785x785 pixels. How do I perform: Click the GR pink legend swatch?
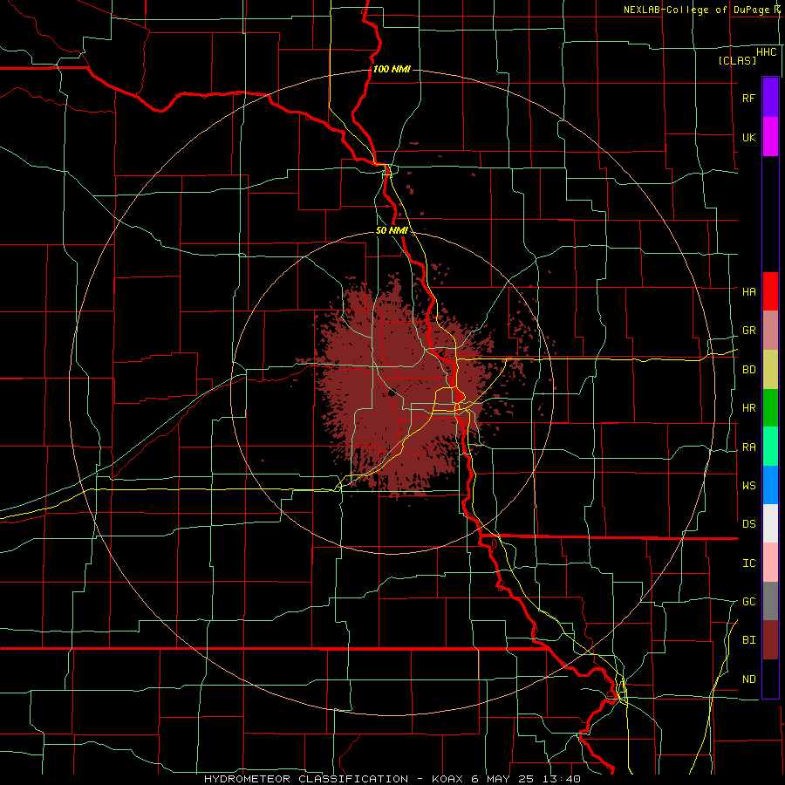point(770,331)
